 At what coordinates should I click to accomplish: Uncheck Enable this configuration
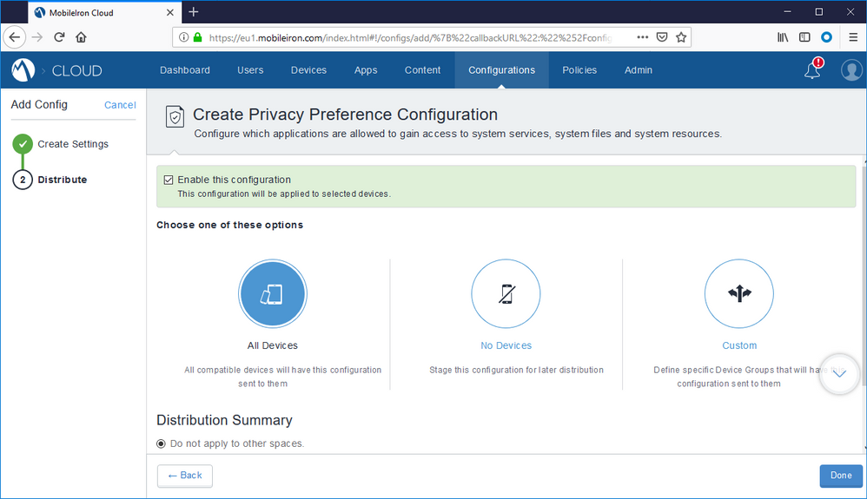point(169,180)
